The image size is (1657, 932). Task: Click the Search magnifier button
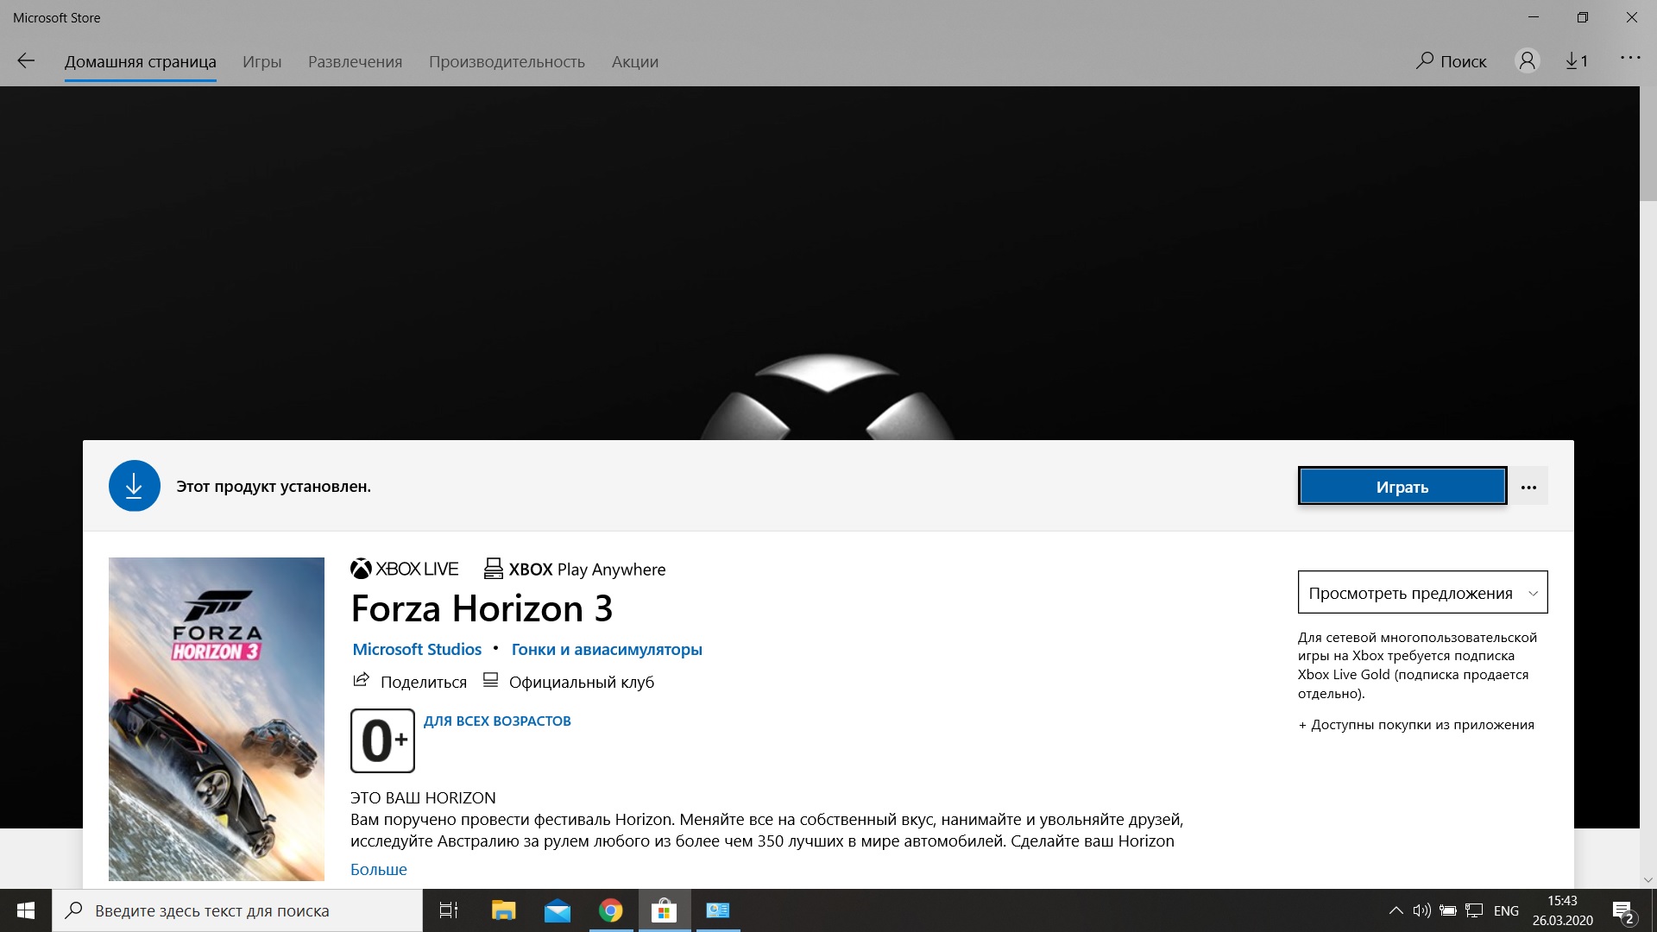1451,60
